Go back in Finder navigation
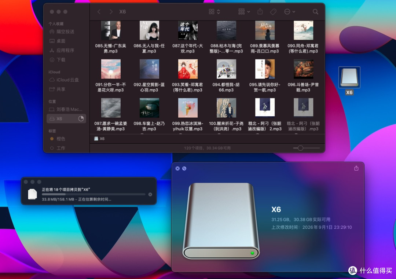This screenshot has width=396, height=279. 99,12
